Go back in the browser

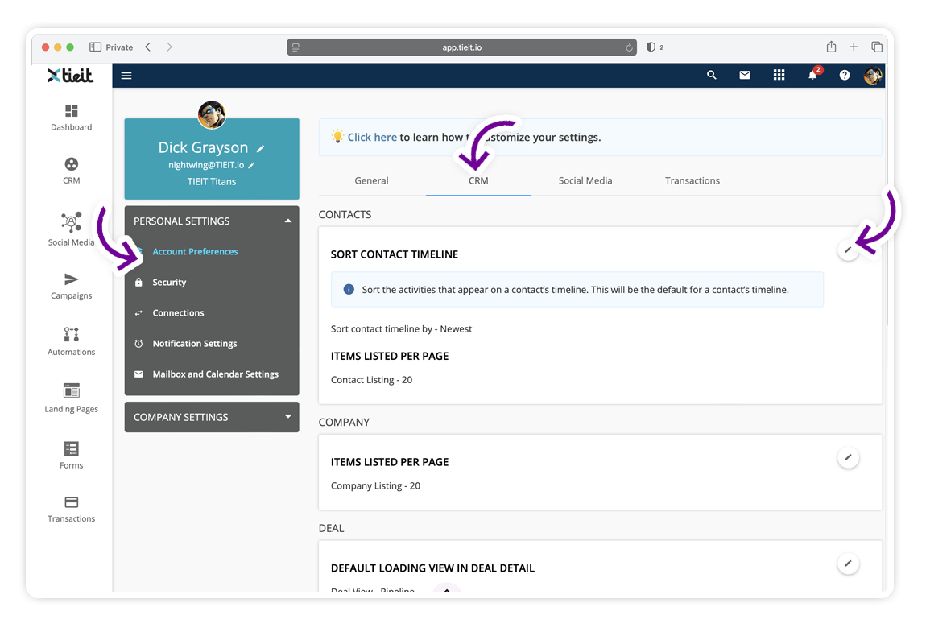(x=148, y=47)
